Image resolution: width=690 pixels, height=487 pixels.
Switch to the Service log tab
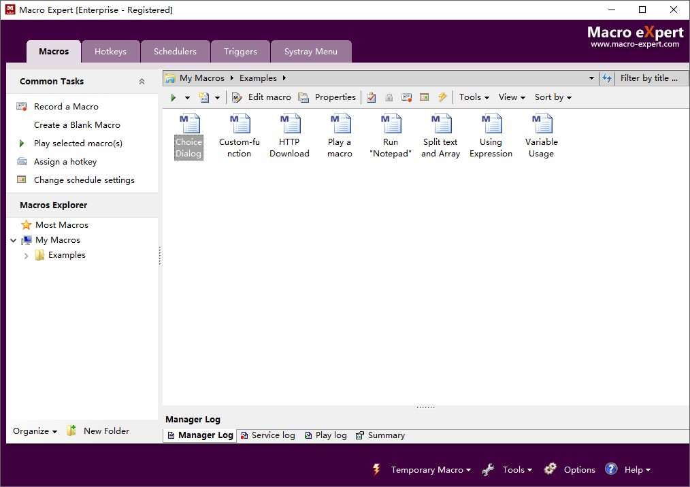point(268,435)
